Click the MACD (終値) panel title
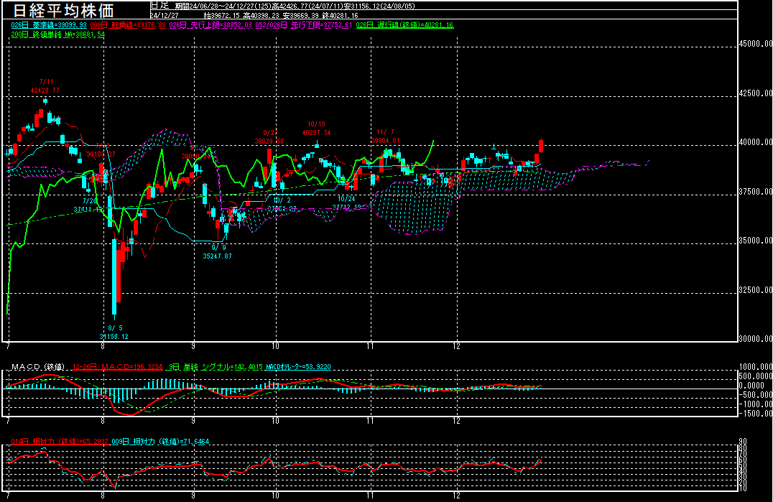The width and height of the screenshot is (773, 502). point(38,366)
